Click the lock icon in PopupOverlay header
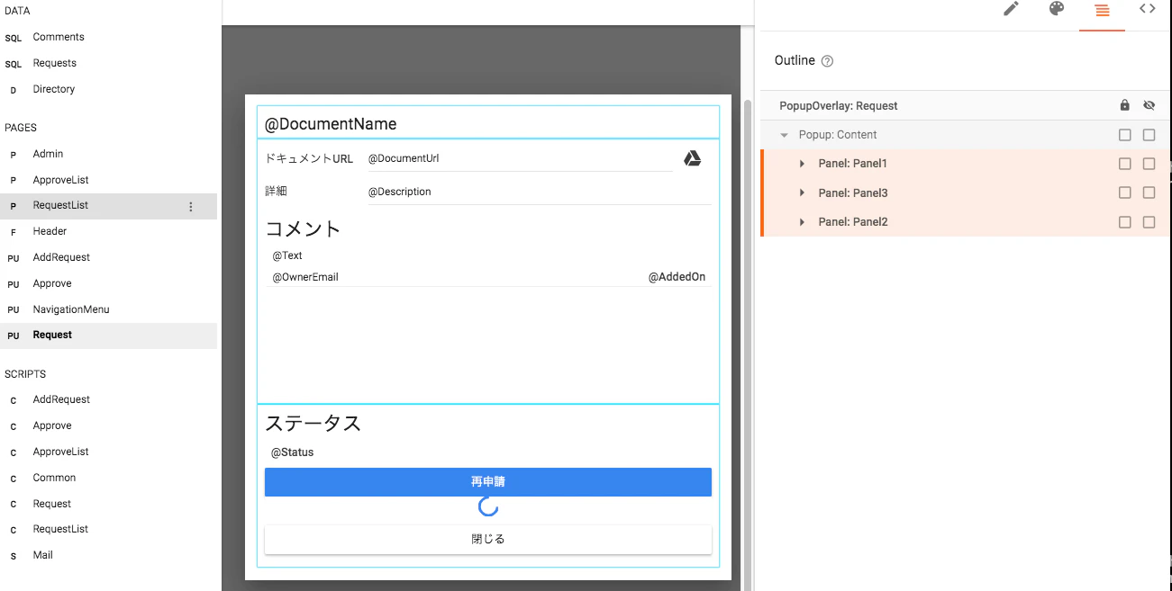1172x591 pixels. tap(1124, 105)
